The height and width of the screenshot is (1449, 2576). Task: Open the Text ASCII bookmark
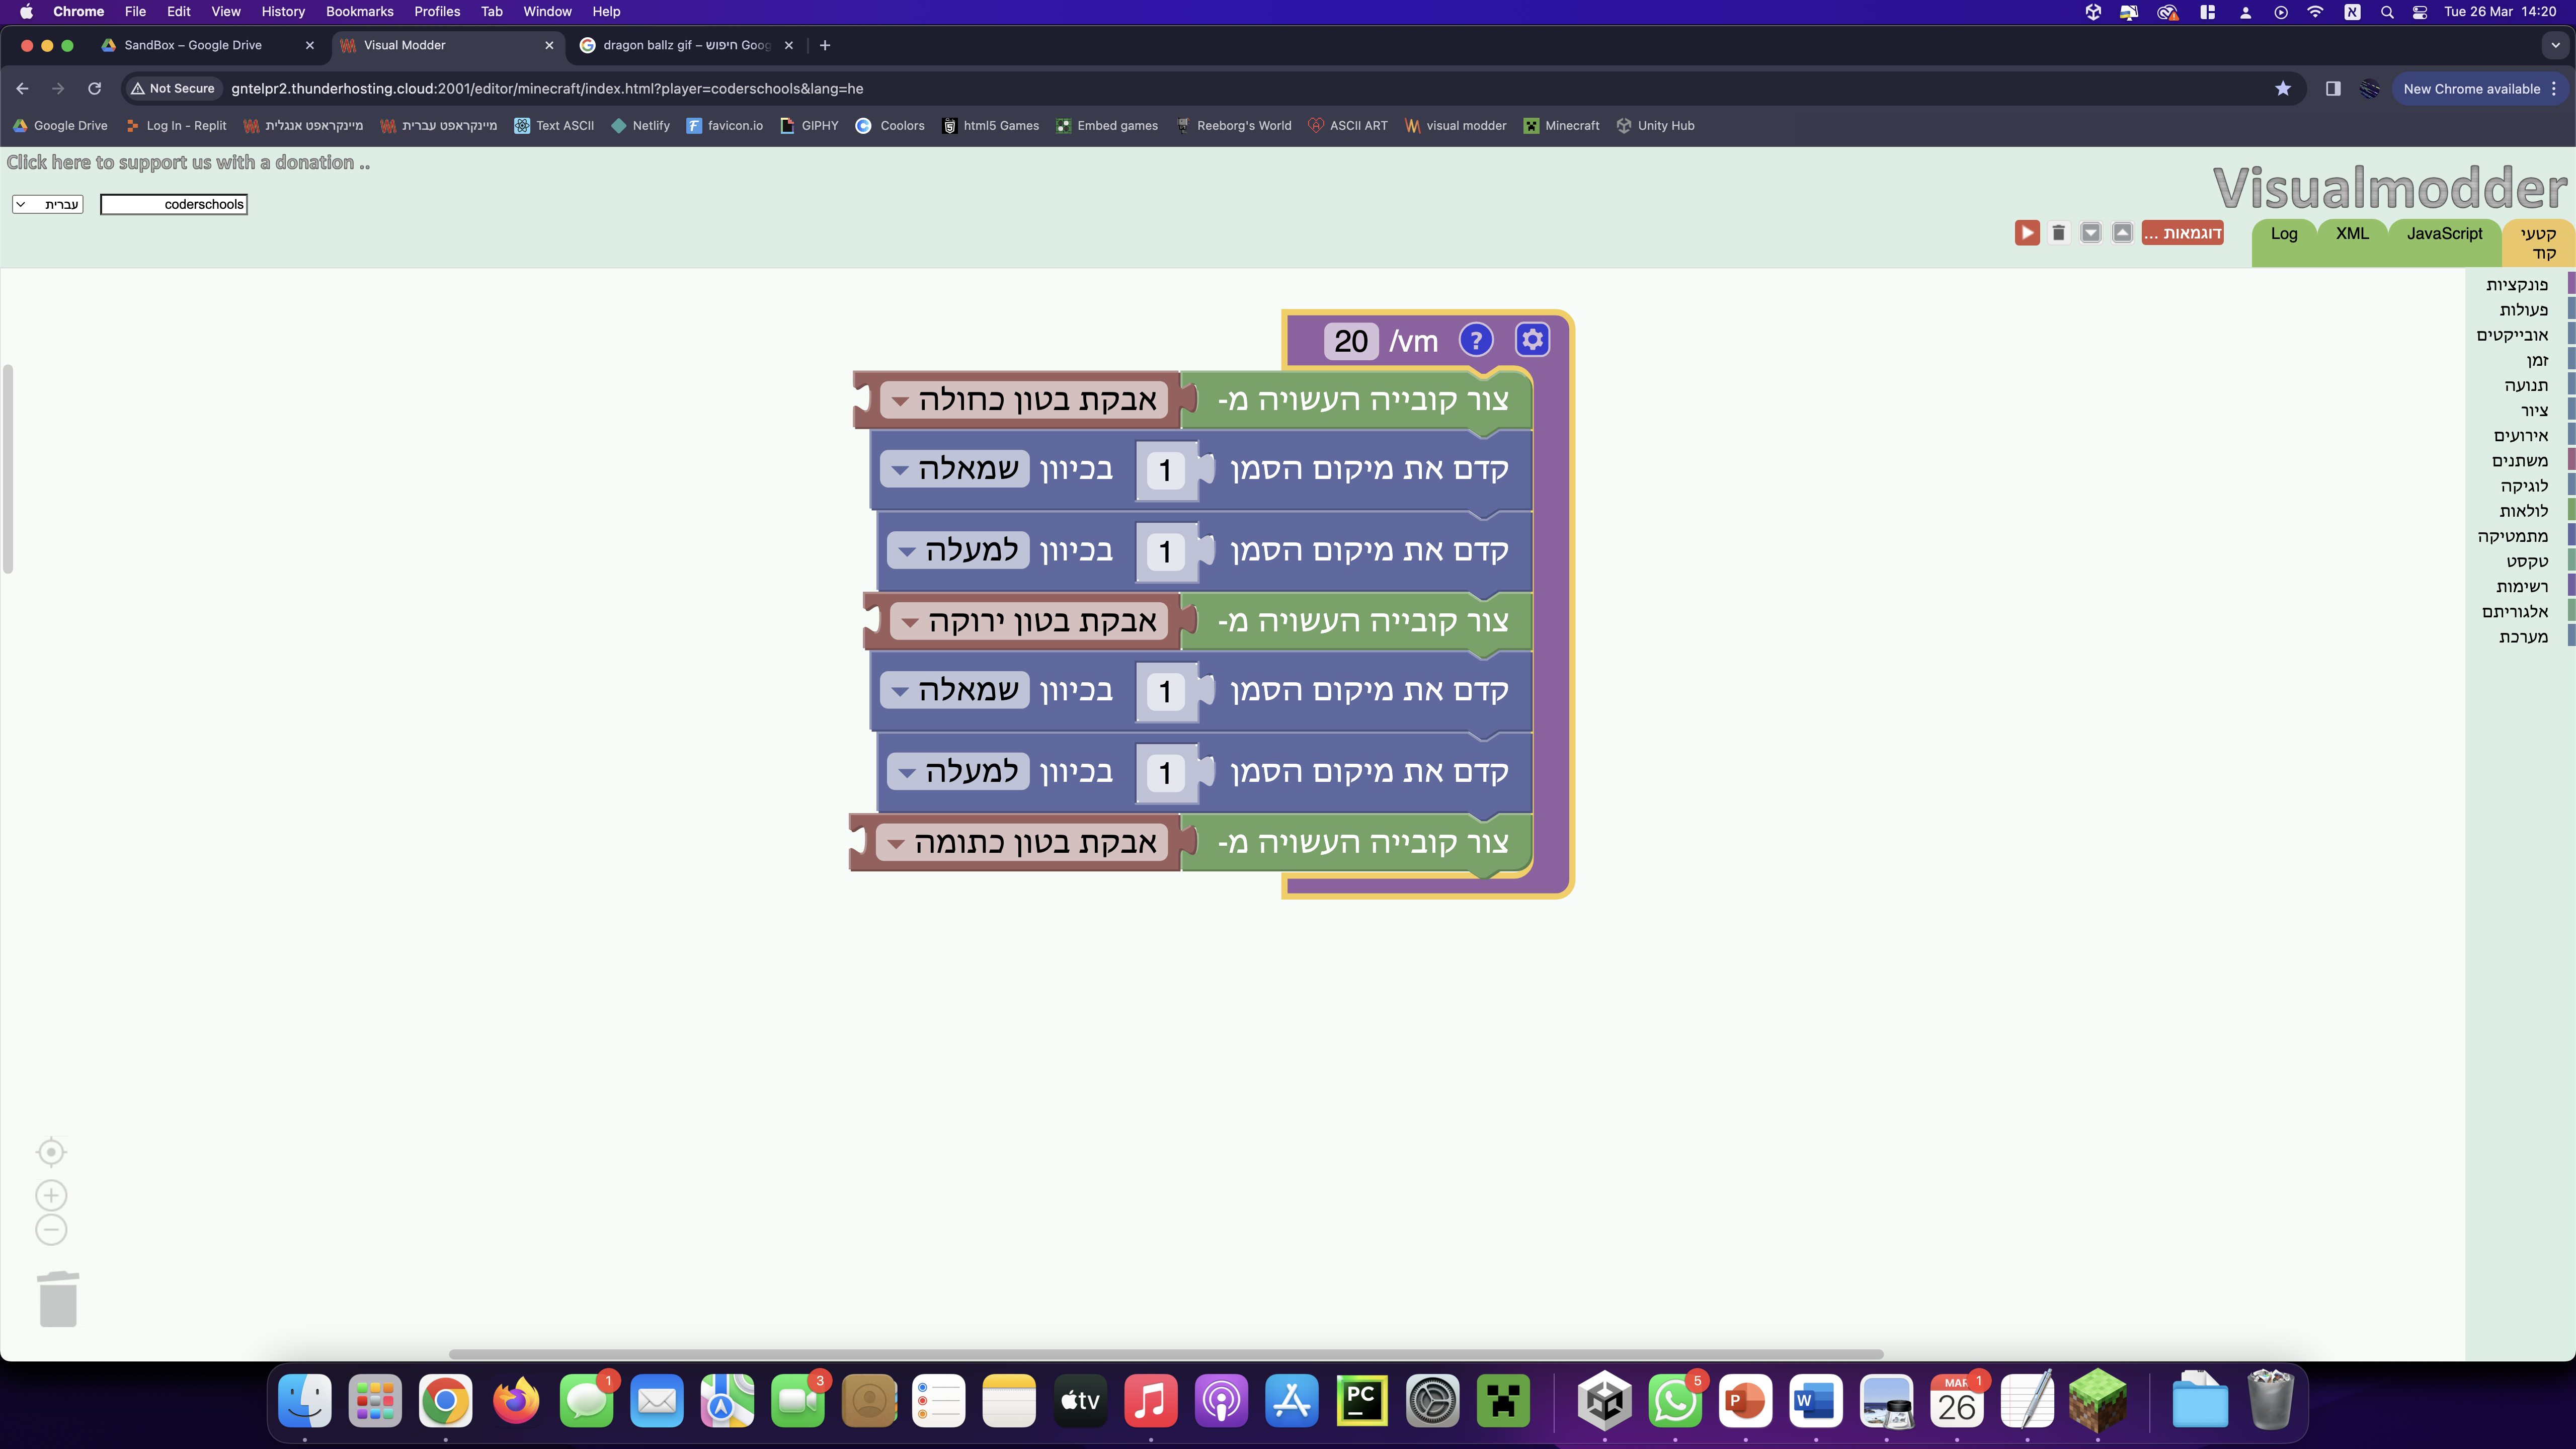coord(554,126)
